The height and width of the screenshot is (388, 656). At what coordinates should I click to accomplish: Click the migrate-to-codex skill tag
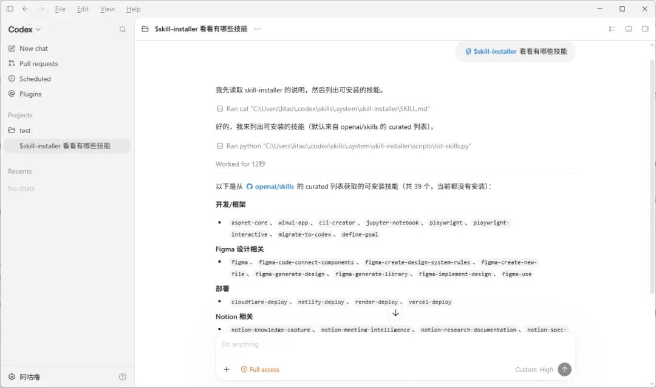point(304,235)
